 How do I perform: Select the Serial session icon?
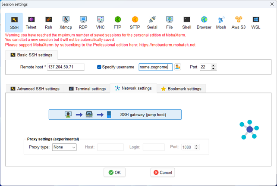(x=152, y=22)
